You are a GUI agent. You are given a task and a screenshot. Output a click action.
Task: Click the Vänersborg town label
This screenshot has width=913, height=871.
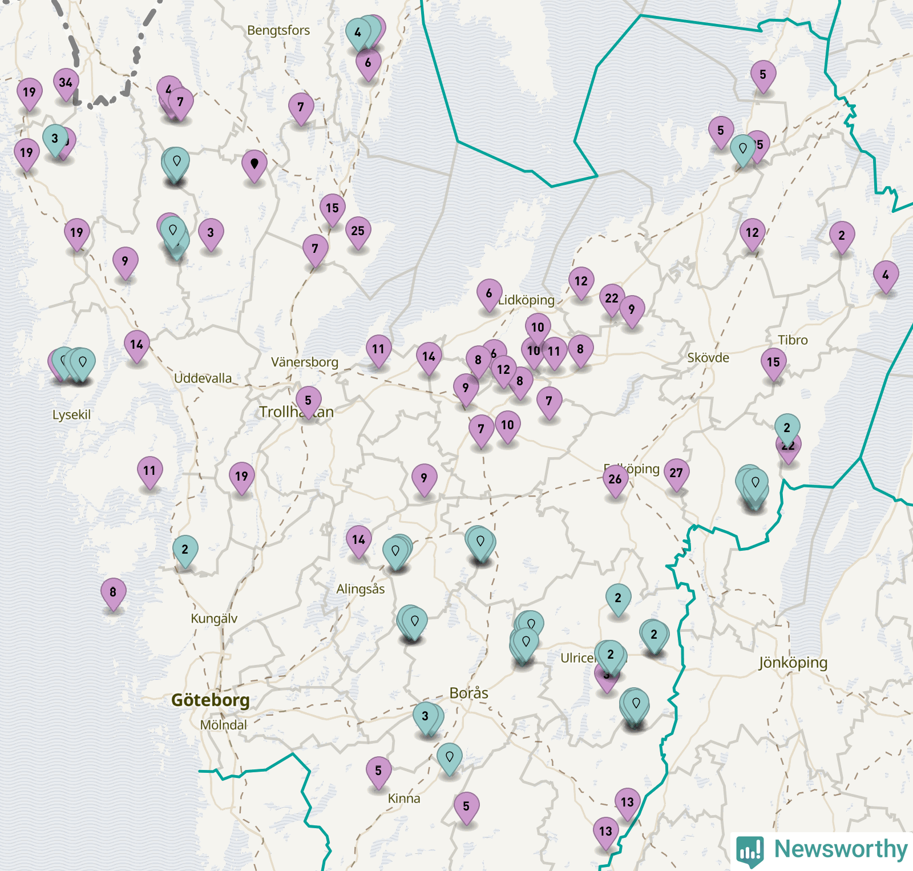[x=305, y=362]
